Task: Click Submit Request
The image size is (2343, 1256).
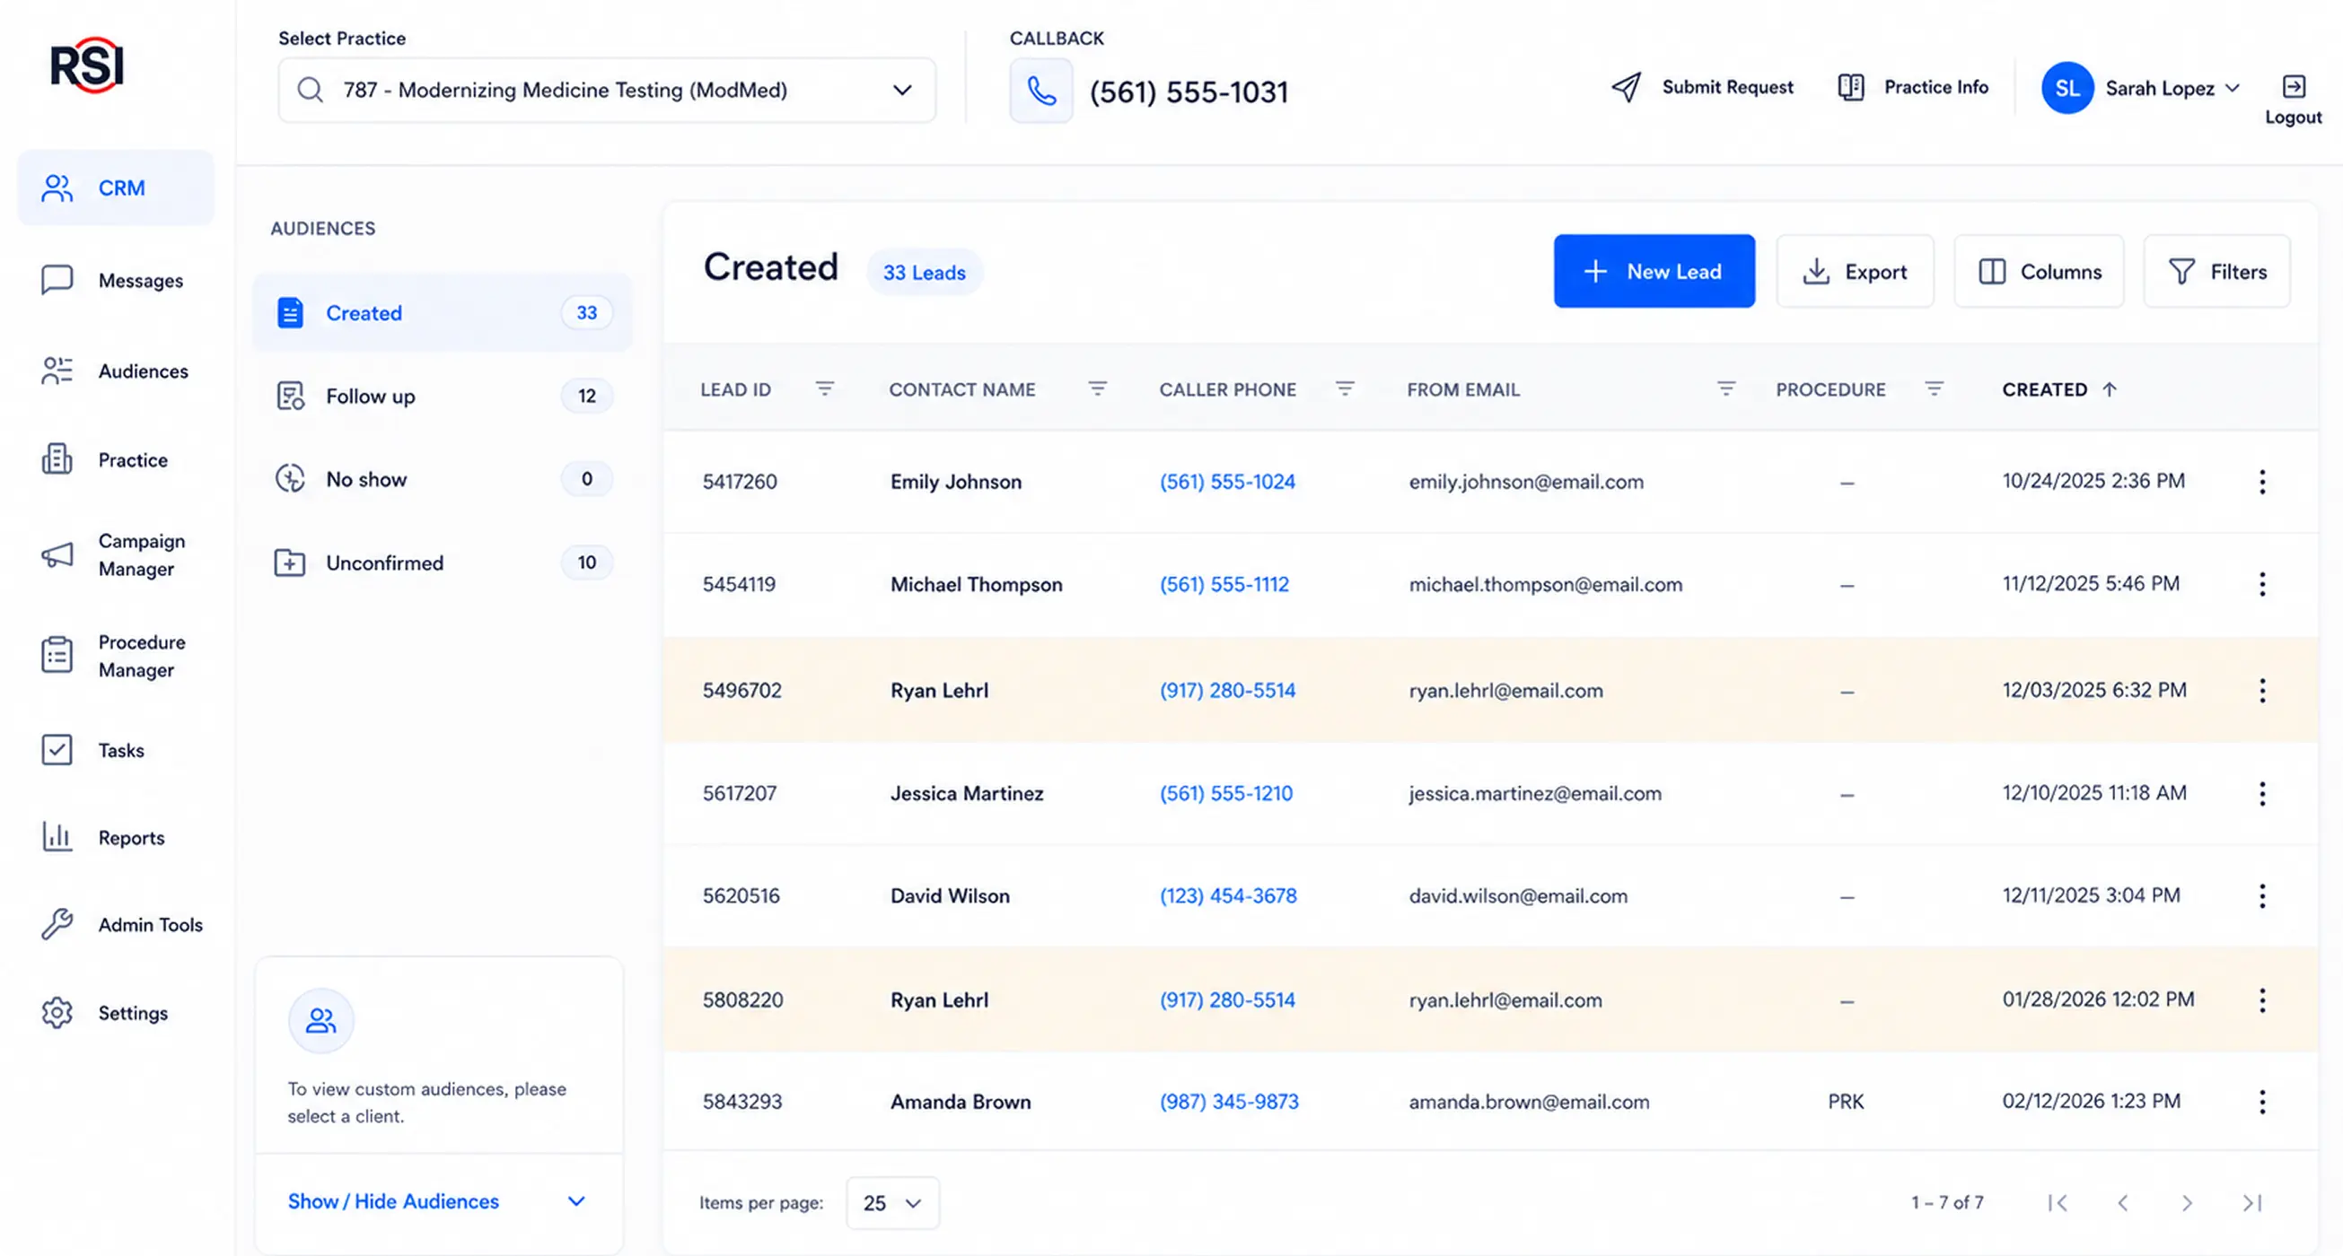Action: point(1702,87)
